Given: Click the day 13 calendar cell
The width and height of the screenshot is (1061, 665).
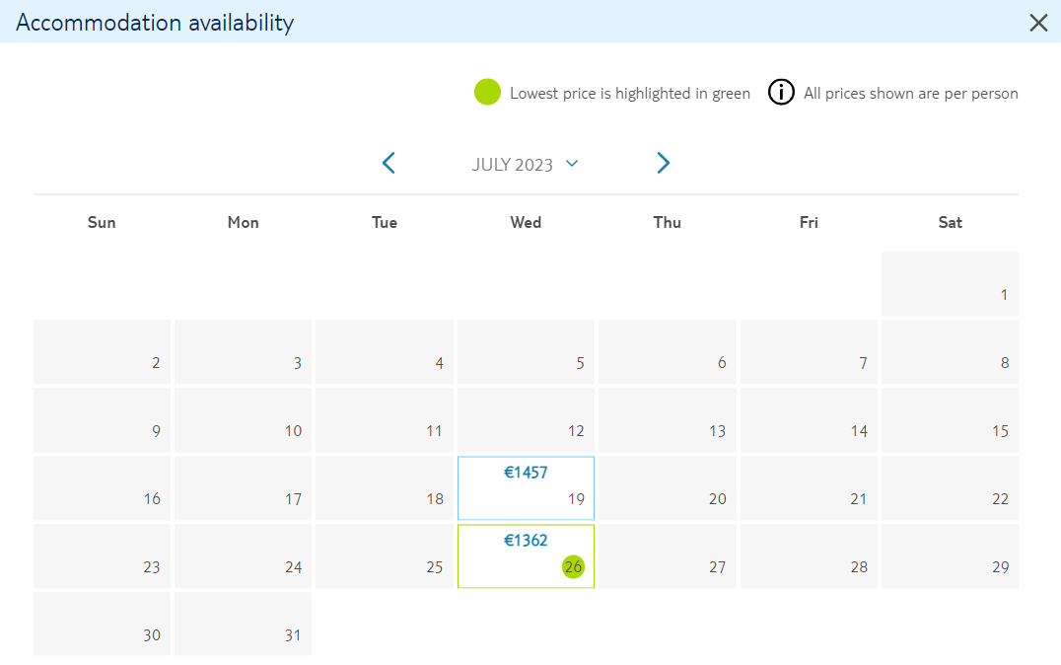Looking at the screenshot, I should tap(668, 420).
